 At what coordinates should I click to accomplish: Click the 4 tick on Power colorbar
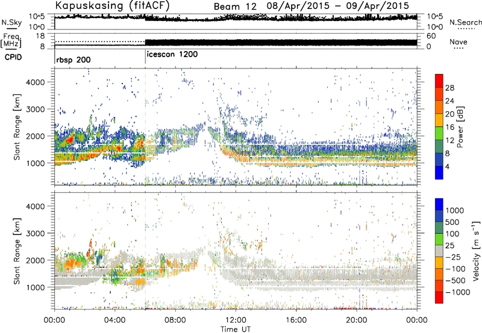(447, 166)
